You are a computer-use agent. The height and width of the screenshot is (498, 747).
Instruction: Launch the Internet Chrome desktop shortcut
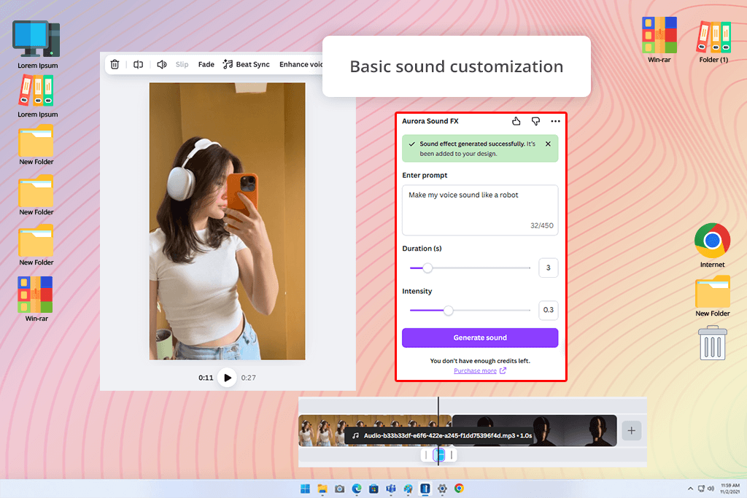click(x=712, y=246)
